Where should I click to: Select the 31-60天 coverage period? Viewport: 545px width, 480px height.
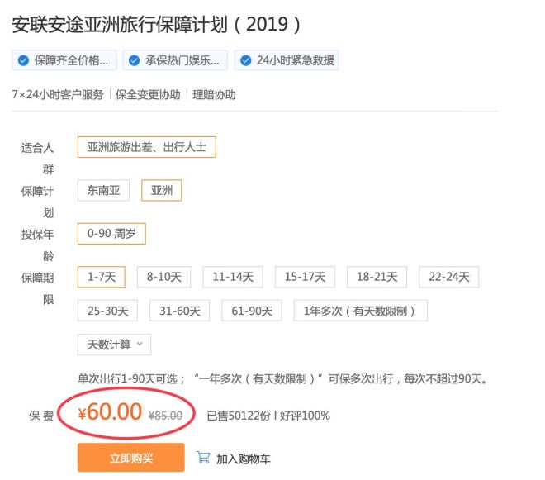pos(180,311)
